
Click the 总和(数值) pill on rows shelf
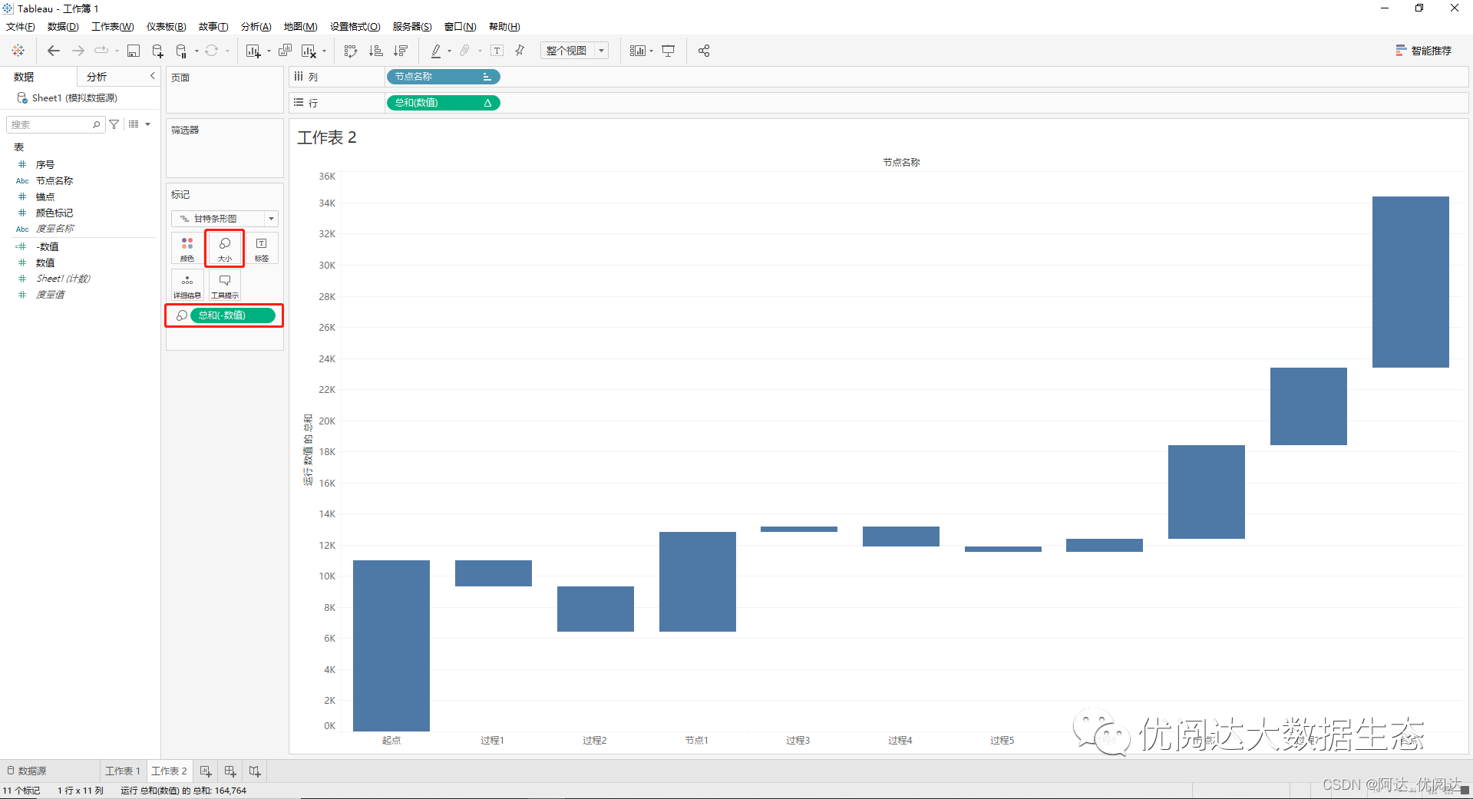443,103
